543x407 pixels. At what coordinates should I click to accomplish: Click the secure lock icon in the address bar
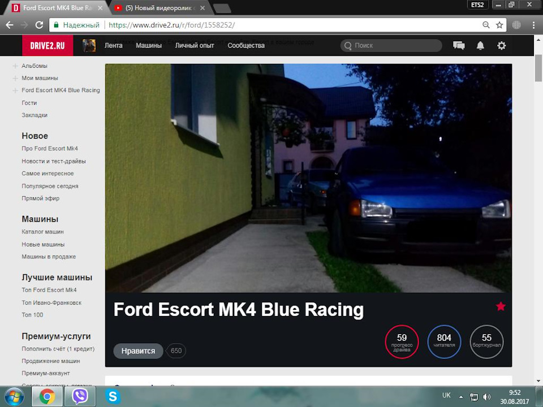[x=56, y=25]
